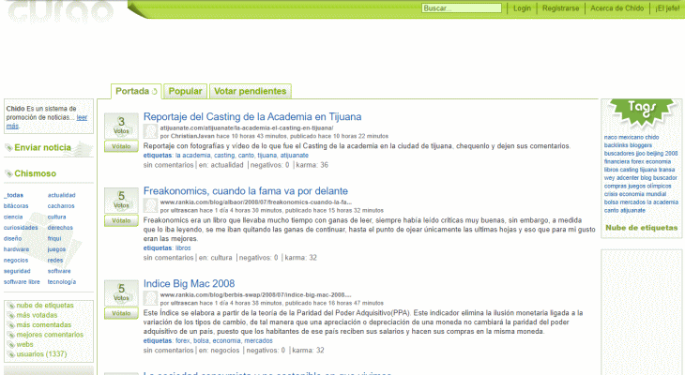Click the tag icon beside Enviar noticia
Screen dimensions: 685x375
tap(8, 148)
